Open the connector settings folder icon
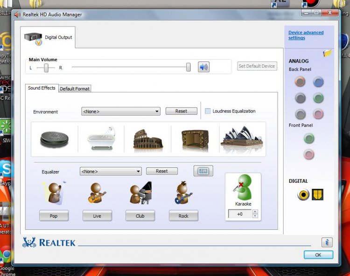This screenshot has height=276, width=350. click(327, 53)
